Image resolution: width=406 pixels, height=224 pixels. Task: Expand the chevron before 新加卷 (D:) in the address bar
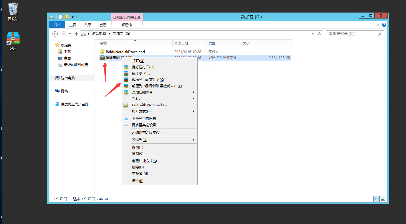click(110, 34)
